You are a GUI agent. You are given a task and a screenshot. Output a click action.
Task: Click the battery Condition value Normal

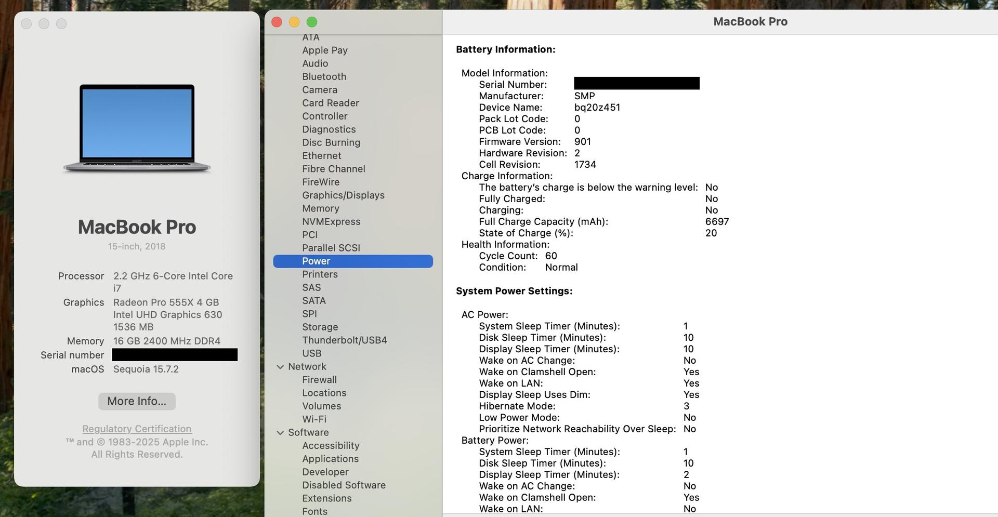point(561,268)
